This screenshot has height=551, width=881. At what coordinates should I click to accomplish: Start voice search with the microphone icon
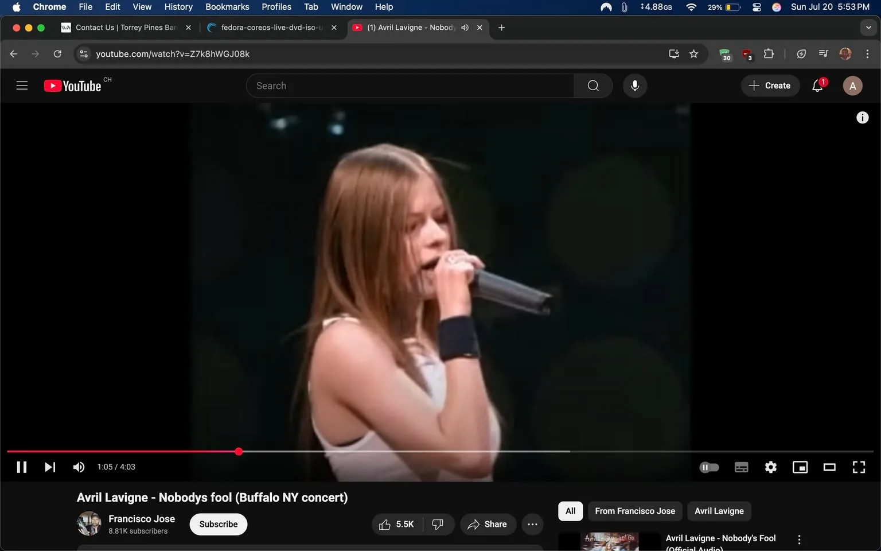pos(635,86)
